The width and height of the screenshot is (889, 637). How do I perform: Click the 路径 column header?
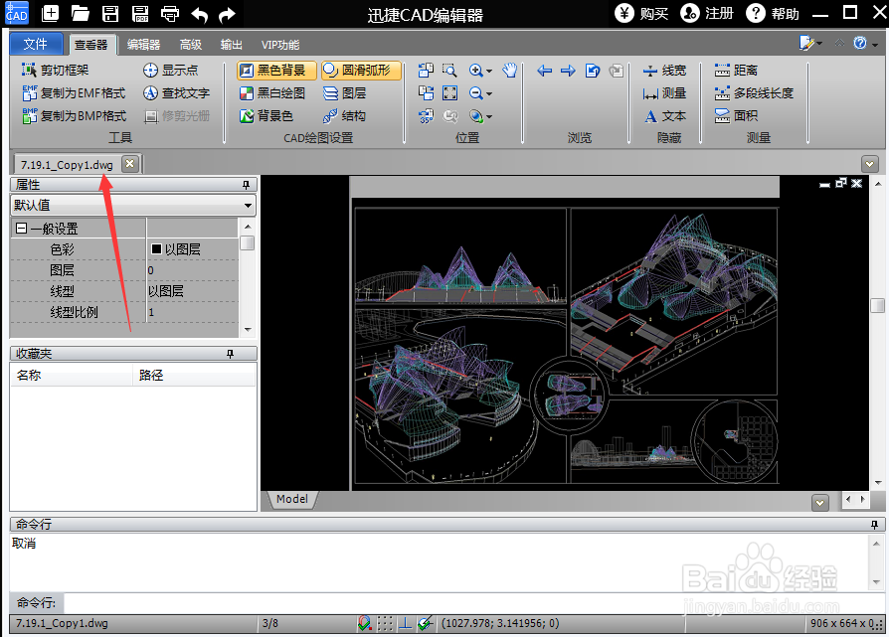(195, 376)
